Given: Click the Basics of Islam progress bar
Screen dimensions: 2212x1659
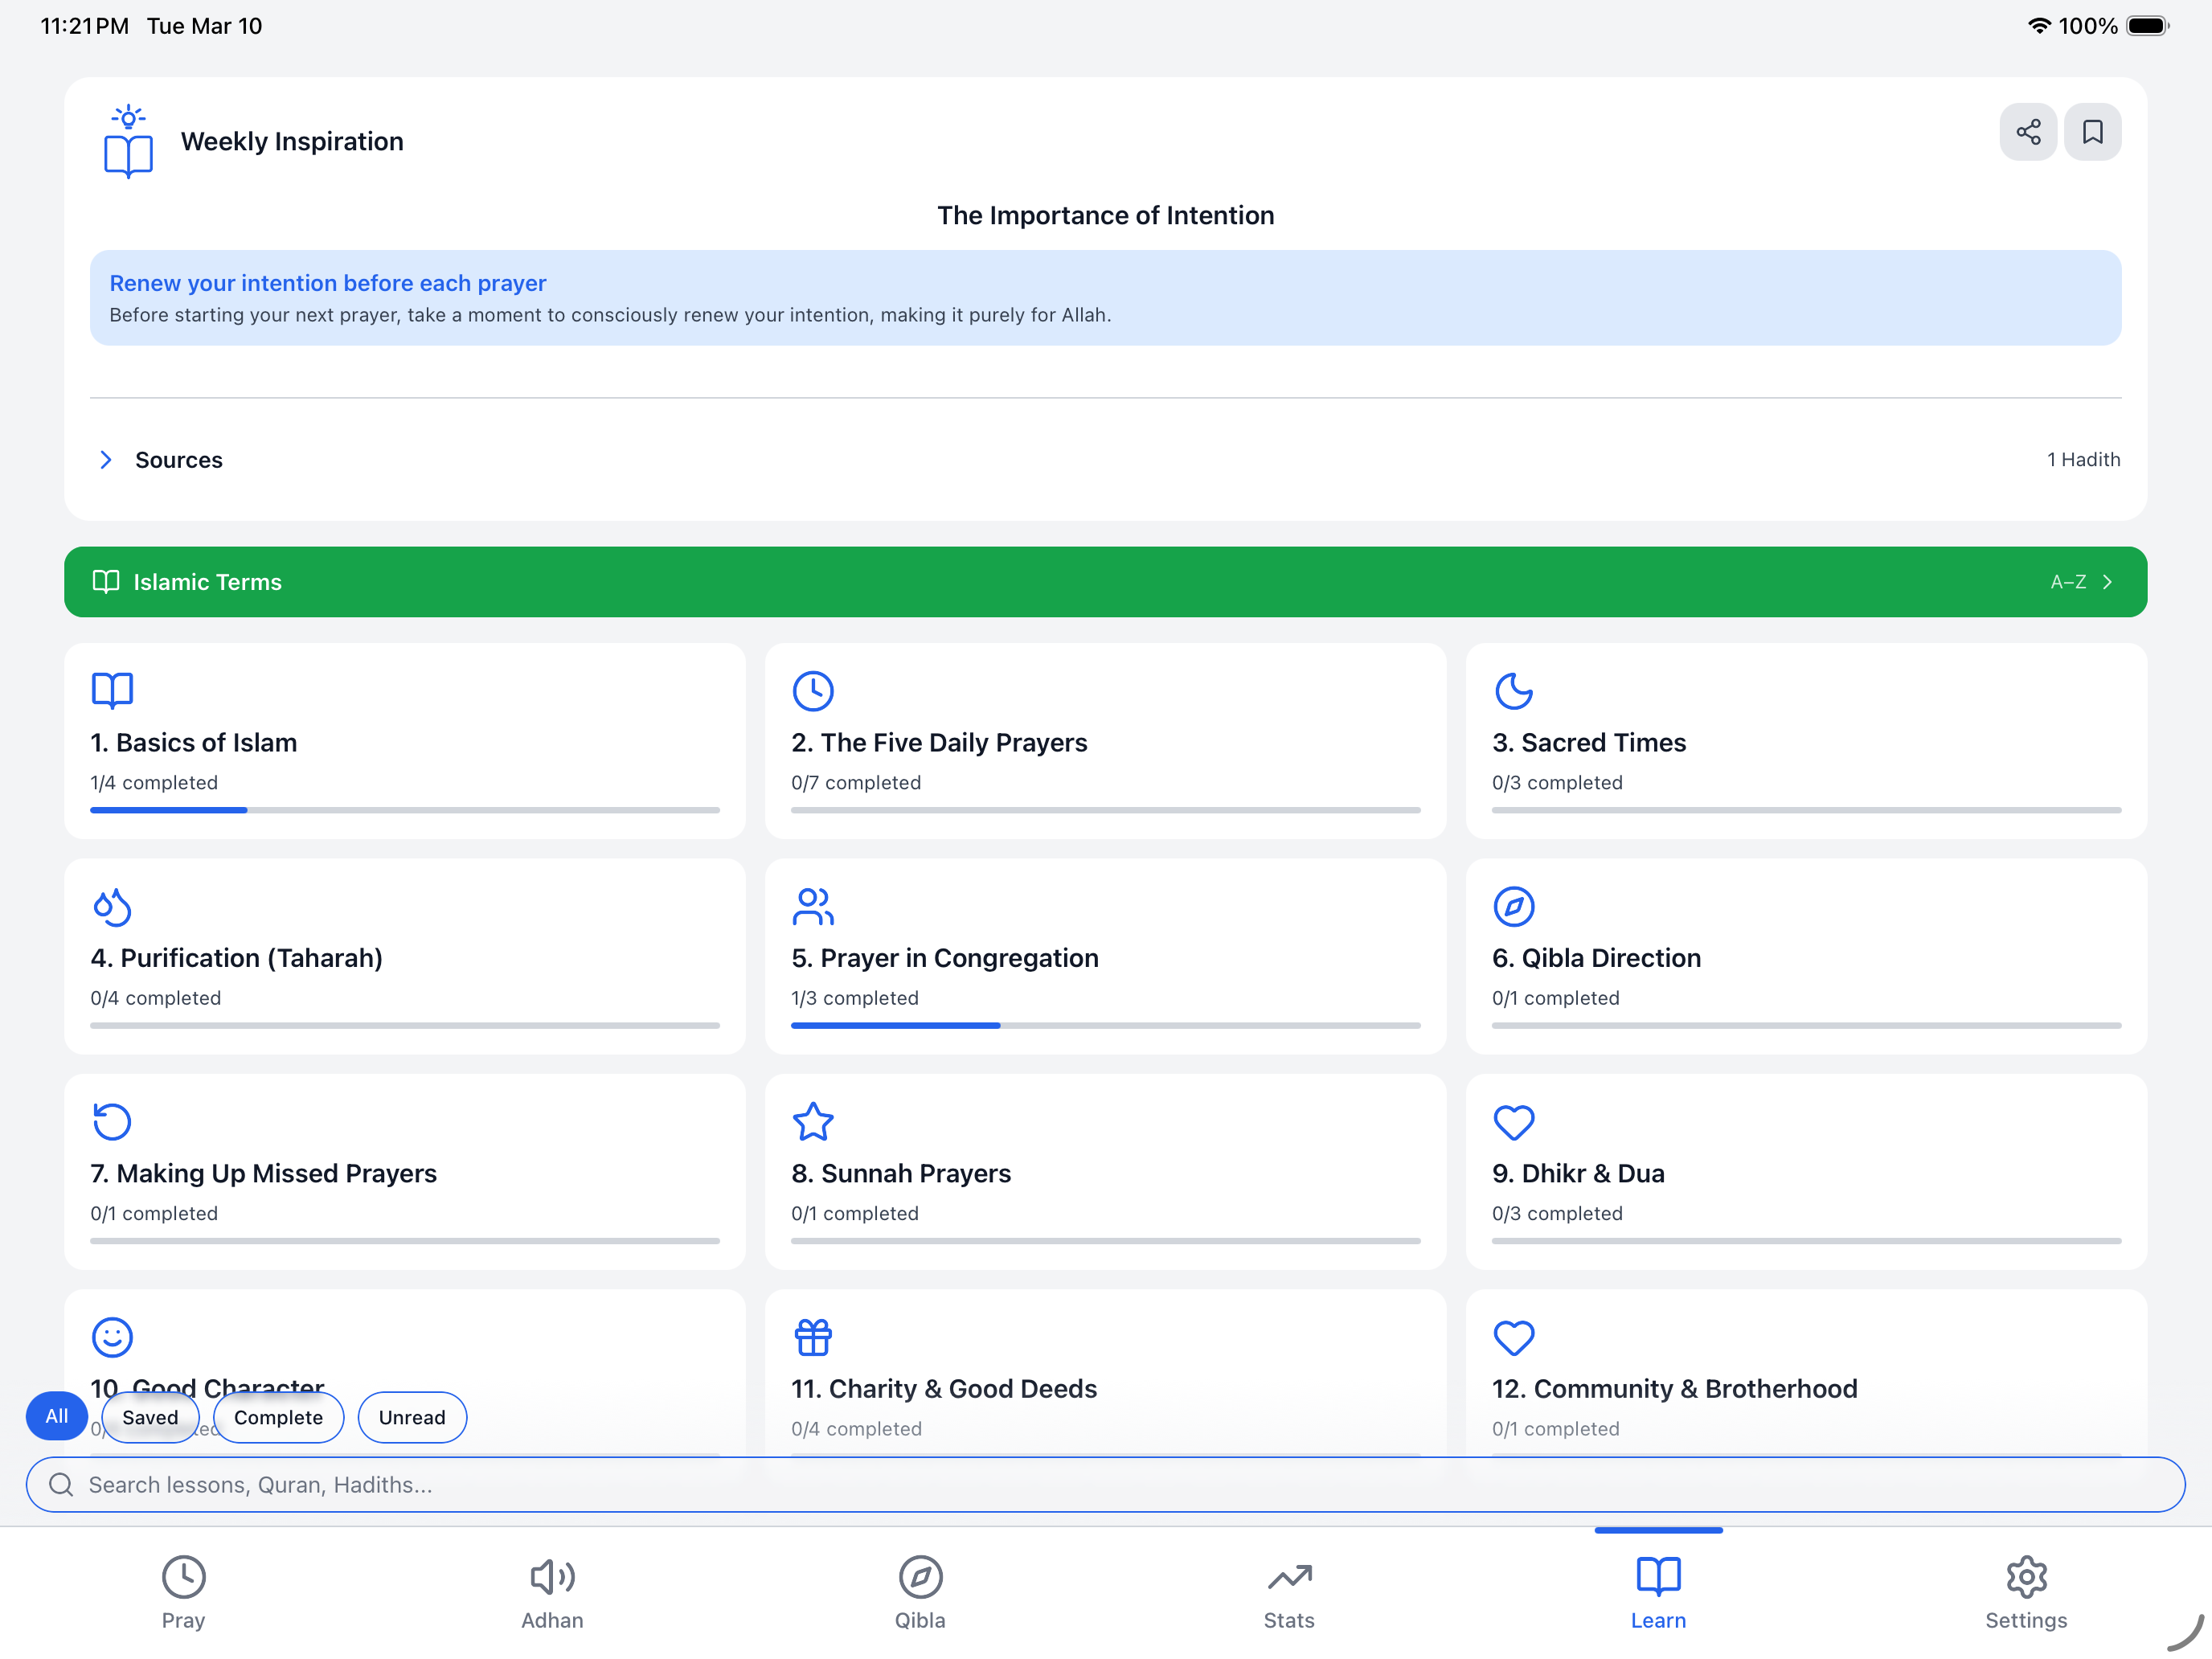Looking at the screenshot, I should click(x=405, y=810).
